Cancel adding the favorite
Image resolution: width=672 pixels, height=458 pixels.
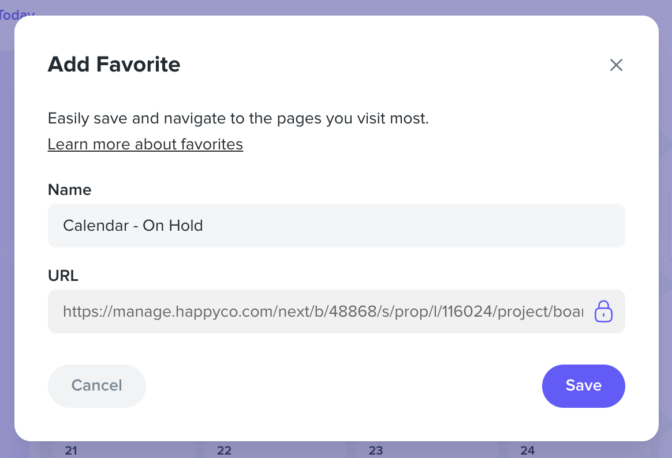(x=97, y=386)
